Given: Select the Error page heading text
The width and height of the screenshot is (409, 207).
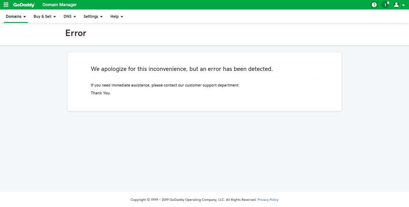Looking at the screenshot, I should (x=76, y=33).
